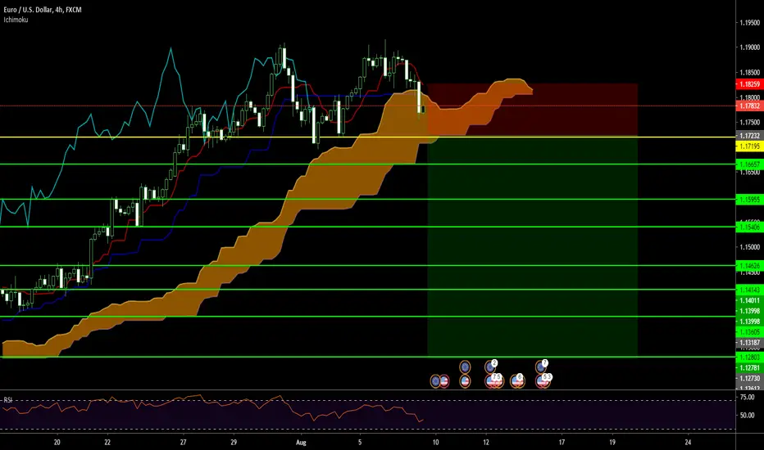Click the Aug label on the time axis

(301, 442)
